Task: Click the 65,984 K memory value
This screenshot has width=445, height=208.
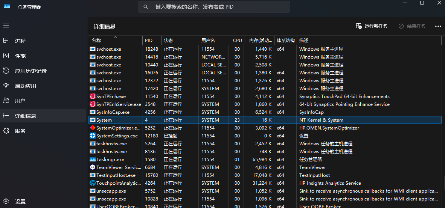Action: click(262, 160)
